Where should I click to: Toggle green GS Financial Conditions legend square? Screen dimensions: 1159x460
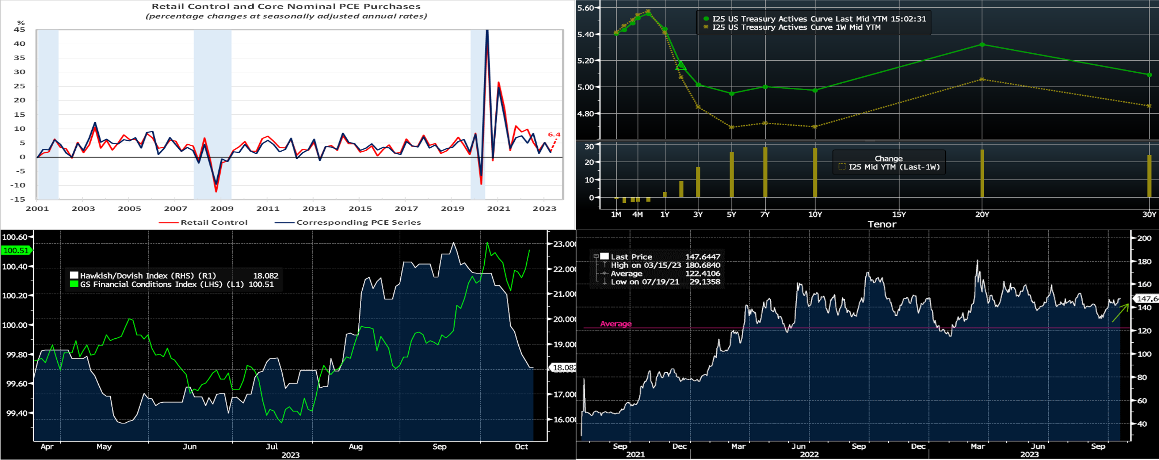point(74,284)
